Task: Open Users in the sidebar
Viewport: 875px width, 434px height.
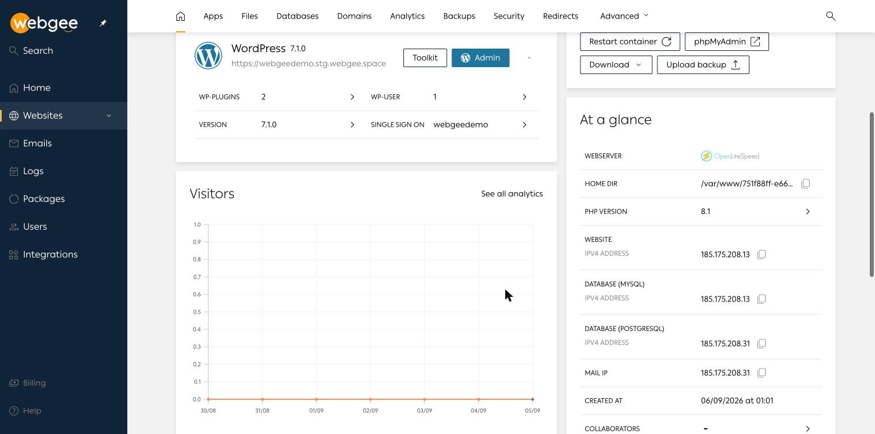Action: coord(64,227)
